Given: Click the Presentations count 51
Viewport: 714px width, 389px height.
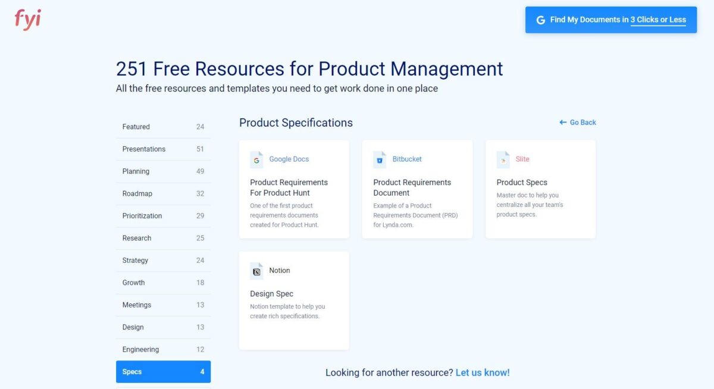Looking at the screenshot, I should point(200,149).
